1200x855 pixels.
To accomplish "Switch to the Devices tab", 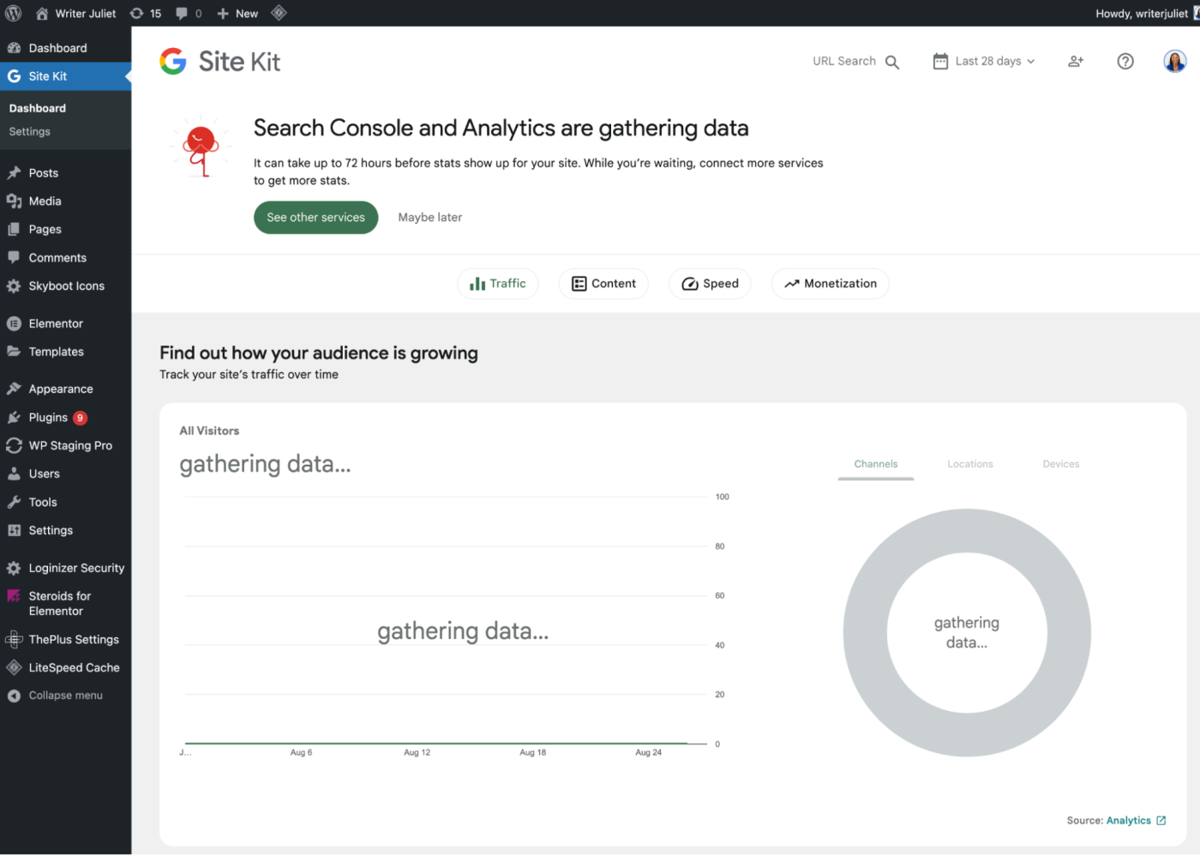I will click(1061, 464).
